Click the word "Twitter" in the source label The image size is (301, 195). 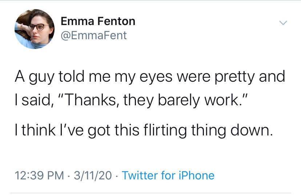point(140,175)
